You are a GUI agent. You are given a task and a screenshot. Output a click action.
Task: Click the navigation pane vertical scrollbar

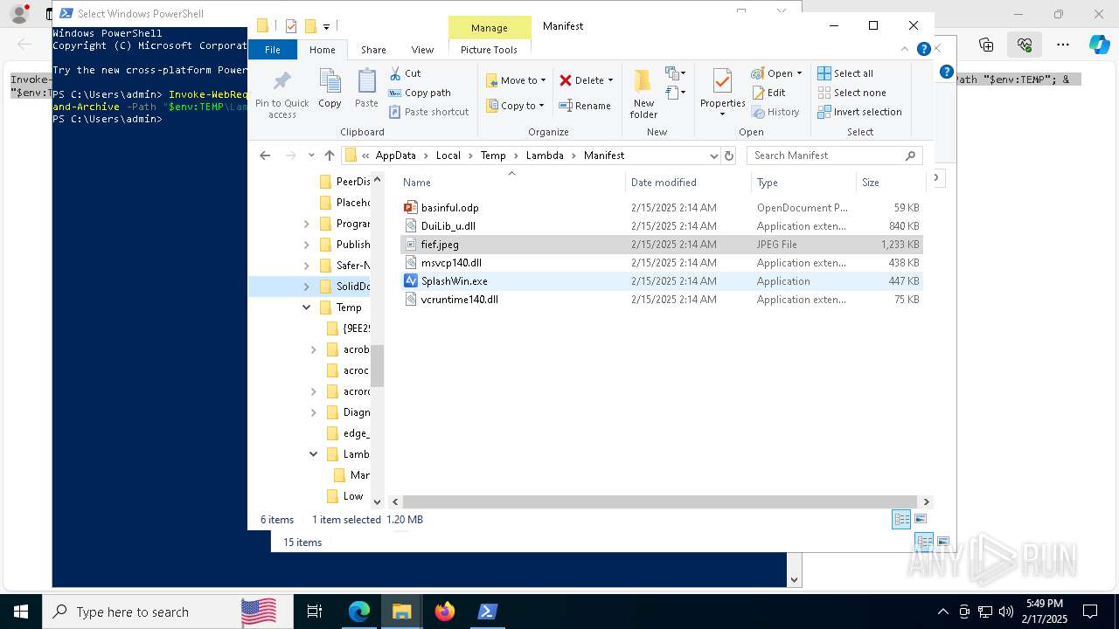point(378,365)
